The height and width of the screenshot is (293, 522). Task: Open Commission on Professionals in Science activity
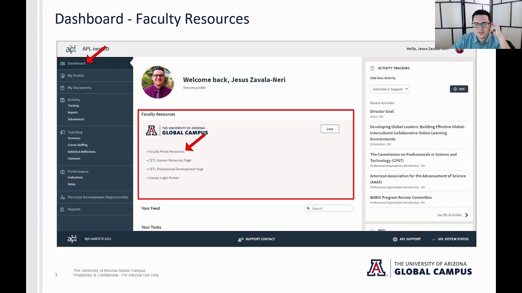[413, 157]
